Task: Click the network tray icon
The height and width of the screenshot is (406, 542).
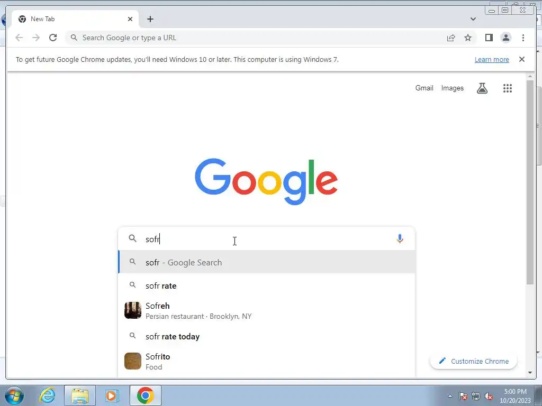Action: [476, 396]
